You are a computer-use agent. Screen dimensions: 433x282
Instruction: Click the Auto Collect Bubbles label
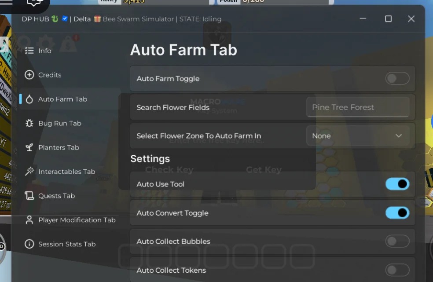tap(173, 242)
